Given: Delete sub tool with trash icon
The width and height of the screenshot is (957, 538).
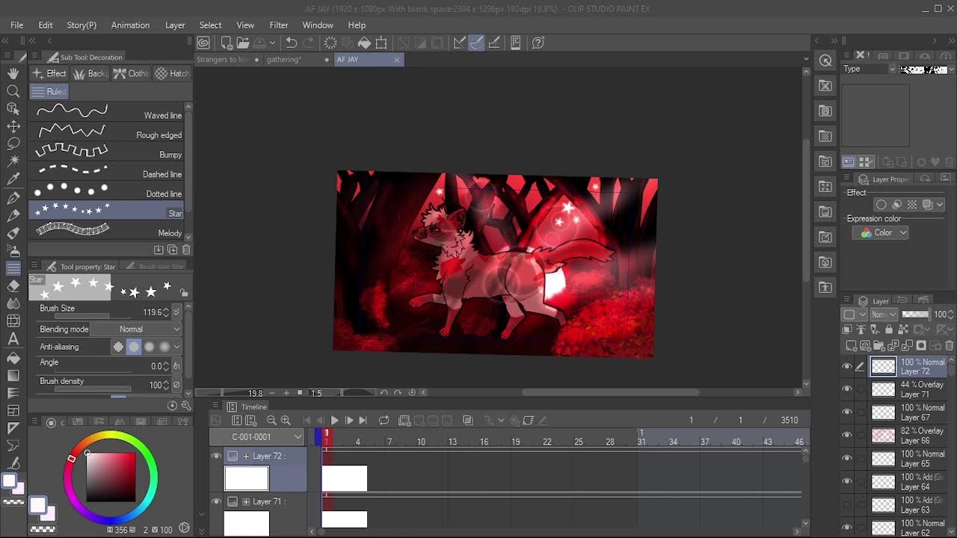Looking at the screenshot, I should tap(186, 250).
